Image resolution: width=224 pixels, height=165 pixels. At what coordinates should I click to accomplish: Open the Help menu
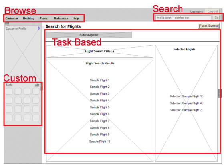[76, 18]
